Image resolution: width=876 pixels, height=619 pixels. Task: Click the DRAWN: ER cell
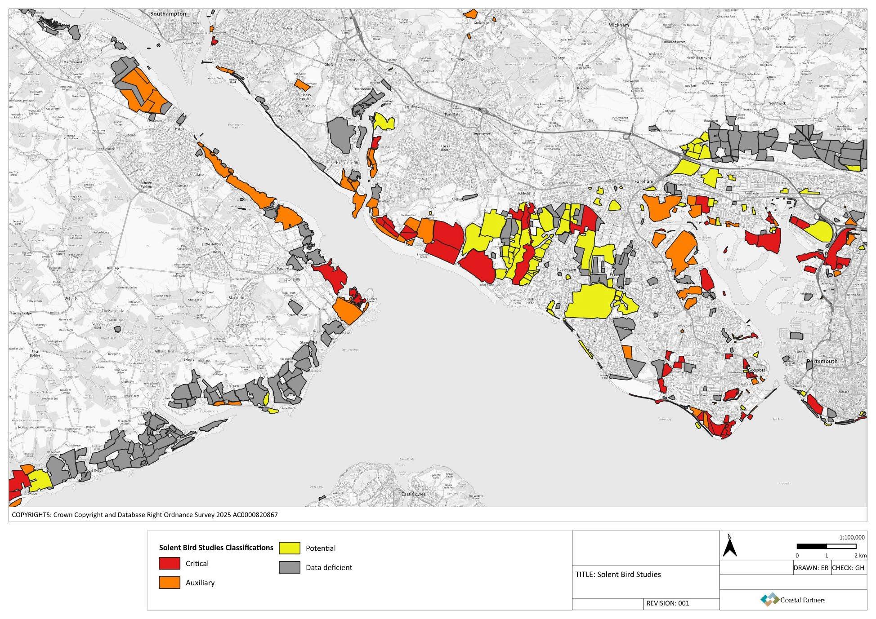(x=811, y=568)
